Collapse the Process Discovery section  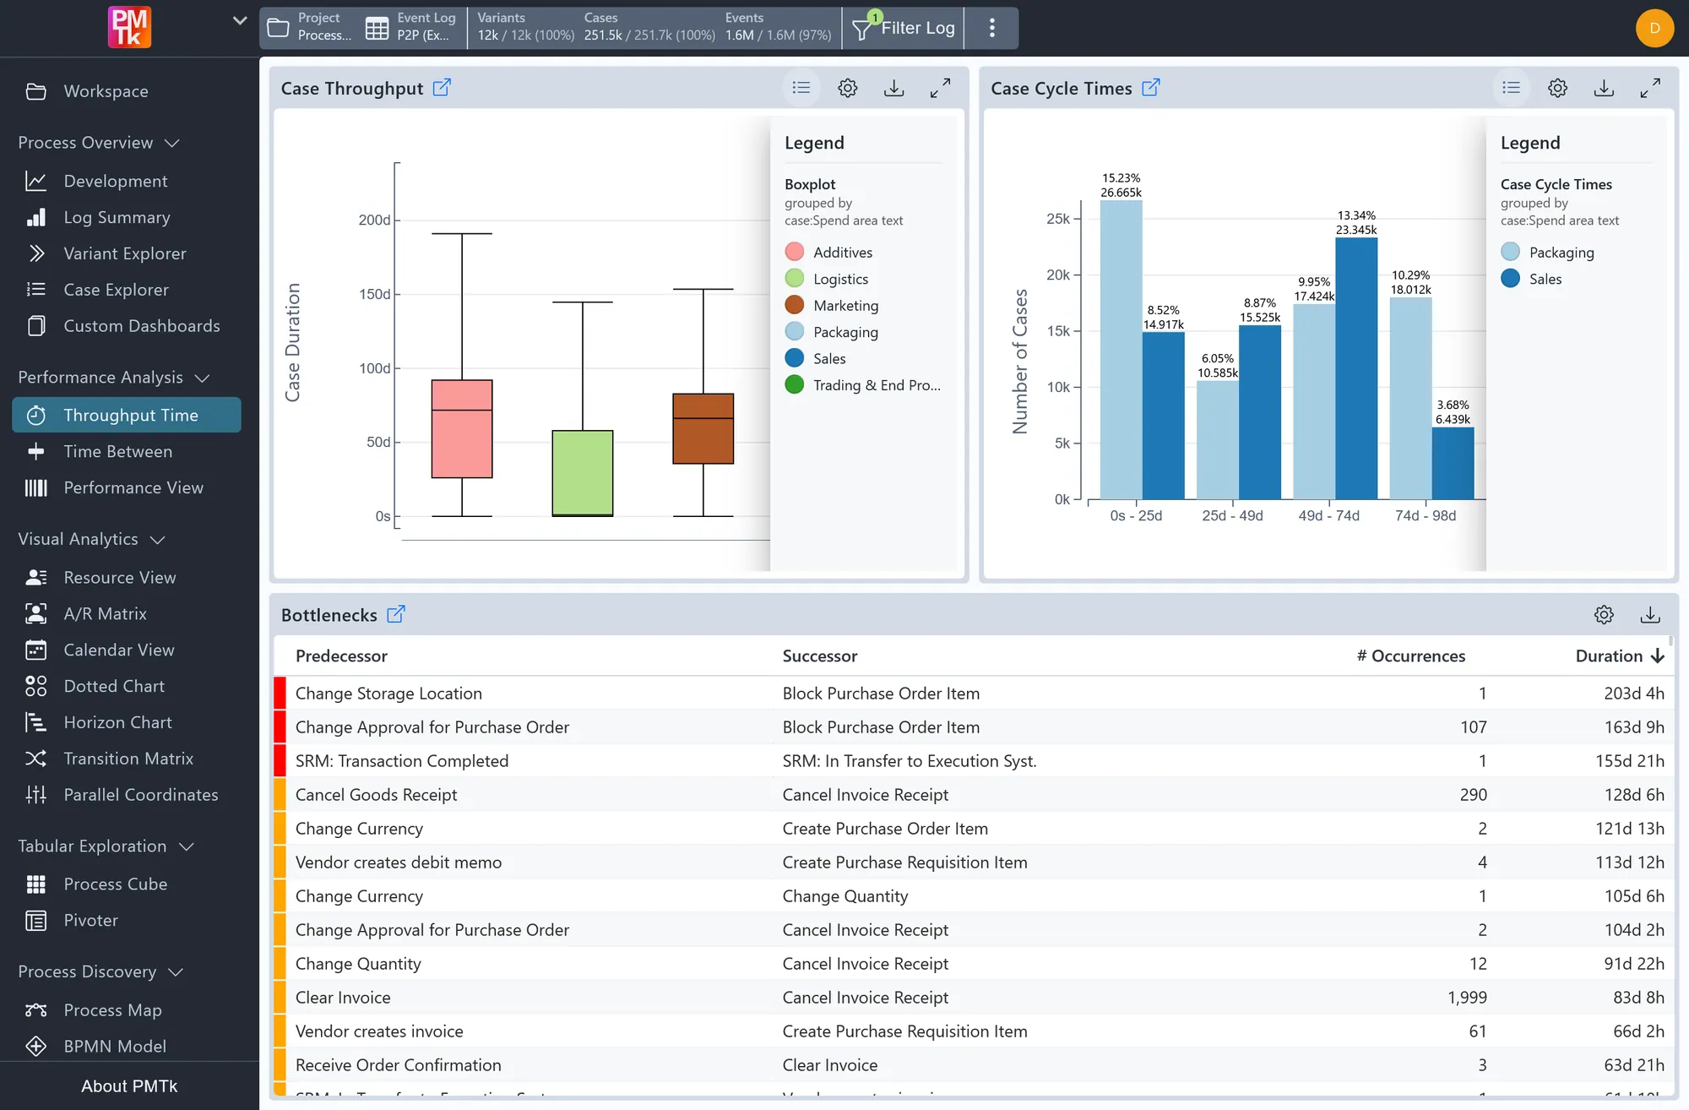pyautogui.click(x=101, y=972)
